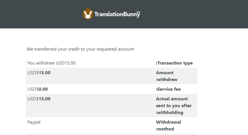
Task: Click the partial grey row at table bottom
Action: [111, 134]
